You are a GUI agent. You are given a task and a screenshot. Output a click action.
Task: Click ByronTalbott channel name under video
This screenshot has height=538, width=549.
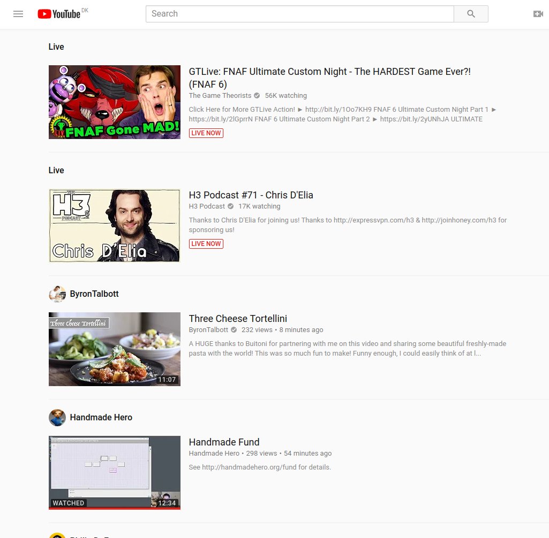(208, 329)
